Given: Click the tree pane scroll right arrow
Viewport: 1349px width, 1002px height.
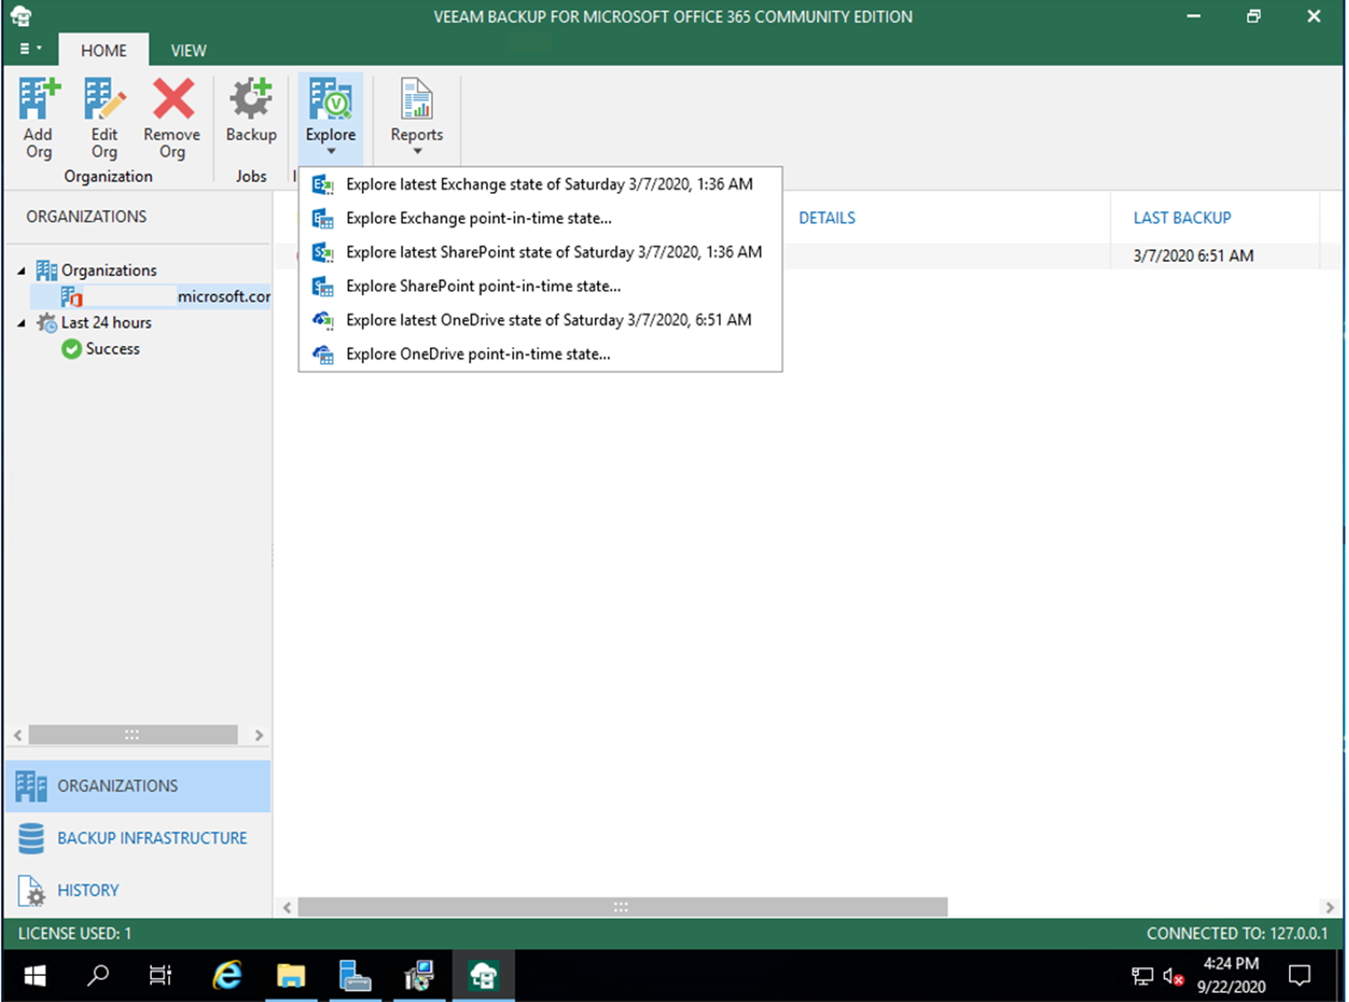Looking at the screenshot, I should [x=259, y=735].
